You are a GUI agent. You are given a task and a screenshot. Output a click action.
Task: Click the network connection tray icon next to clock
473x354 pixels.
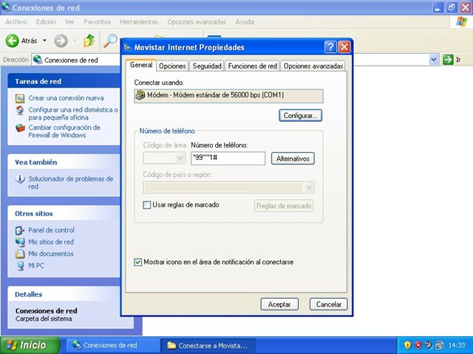[x=440, y=344]
